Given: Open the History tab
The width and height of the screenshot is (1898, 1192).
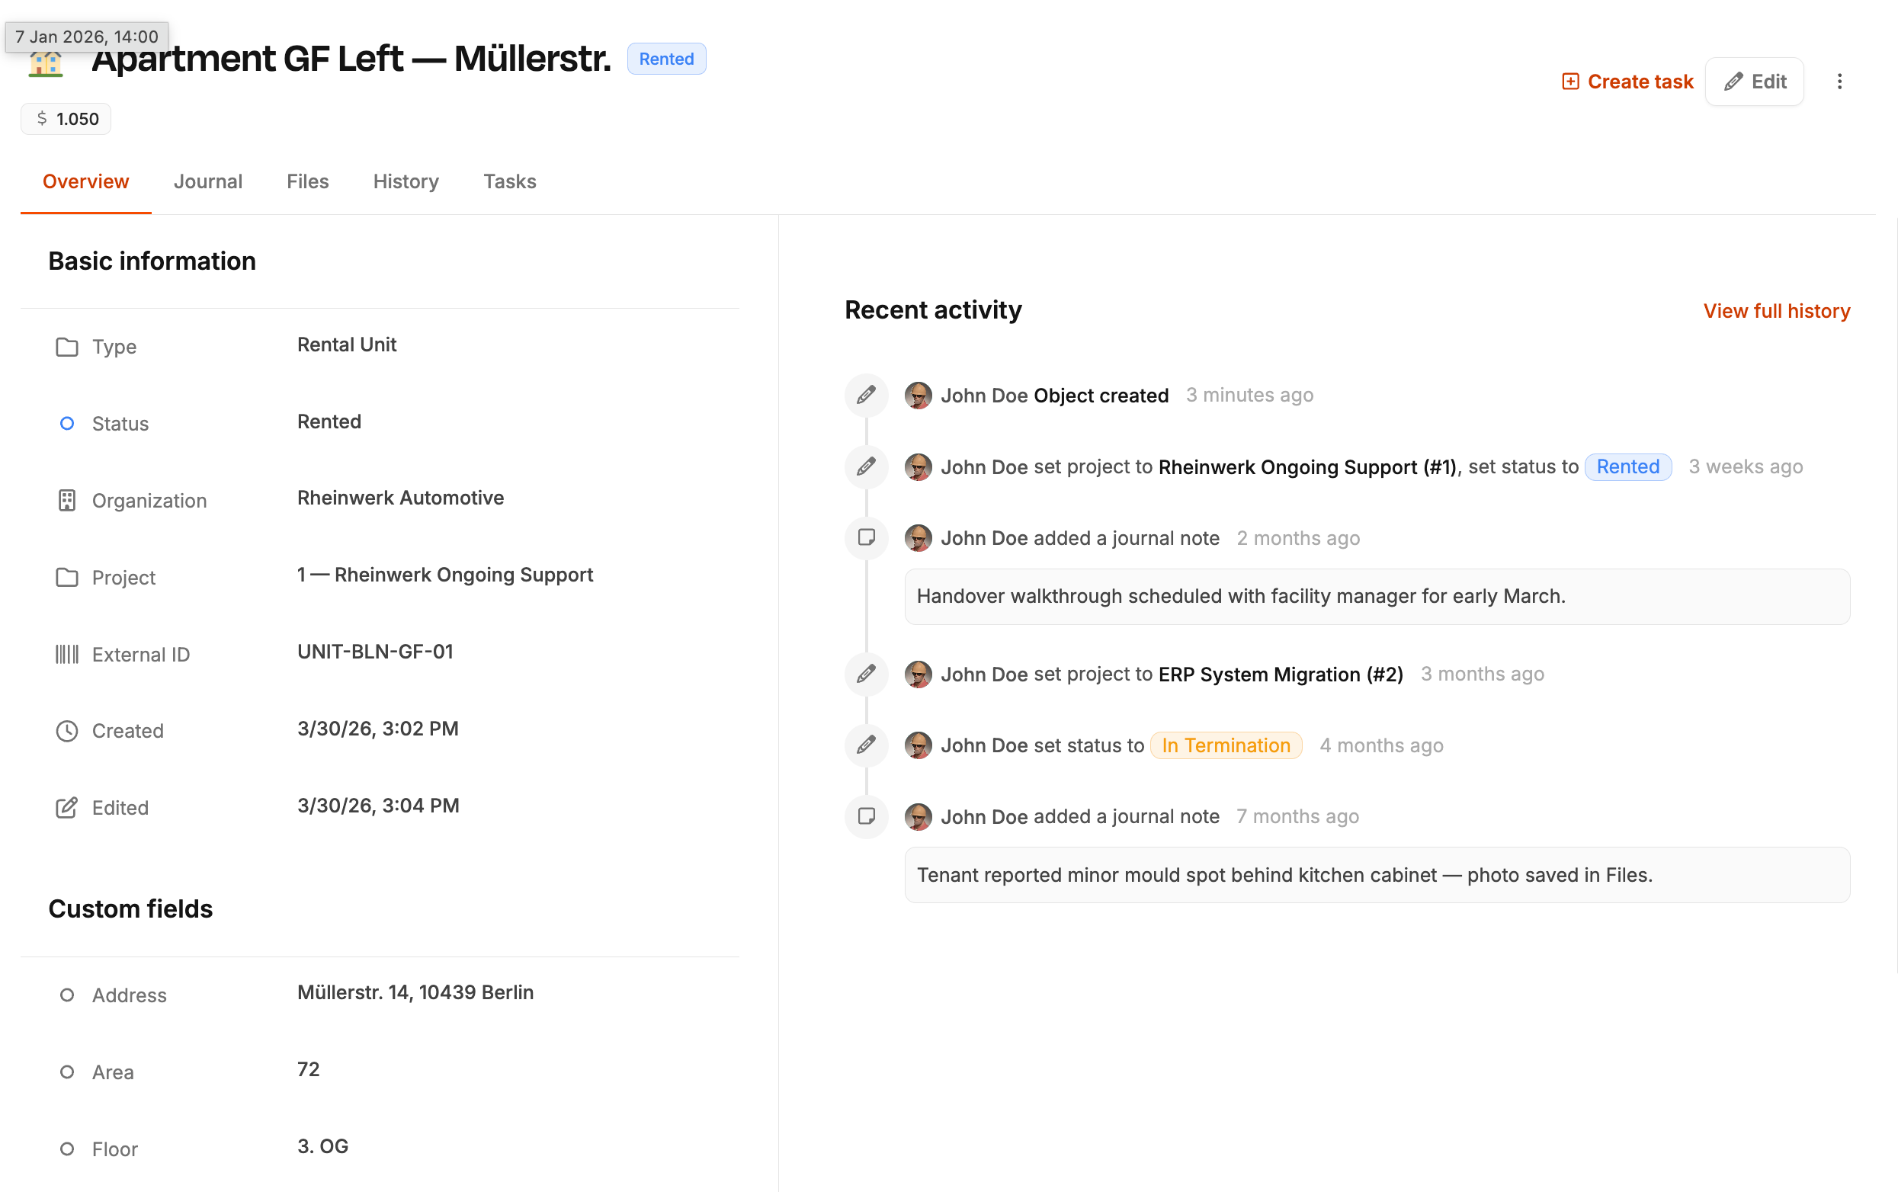Looking at the screenshot, I should [406, 181].
